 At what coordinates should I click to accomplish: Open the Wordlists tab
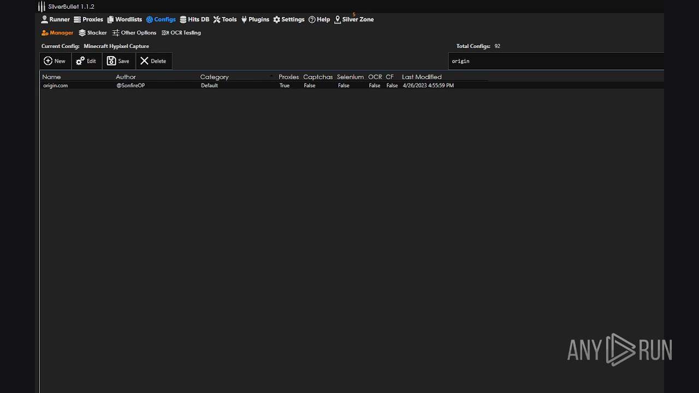pyautogui.click(x=125, y=20)
